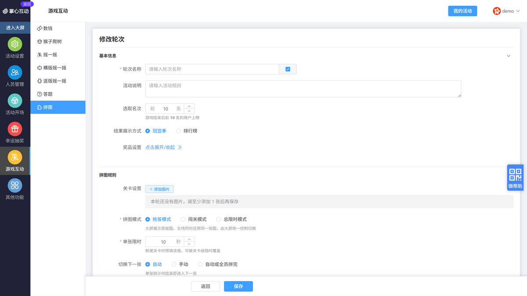Click the bottom 返回 button
Screen dimensions: 527x296
point(206,286)
